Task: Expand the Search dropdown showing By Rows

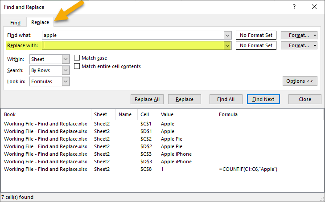Action: coord(66,70)
